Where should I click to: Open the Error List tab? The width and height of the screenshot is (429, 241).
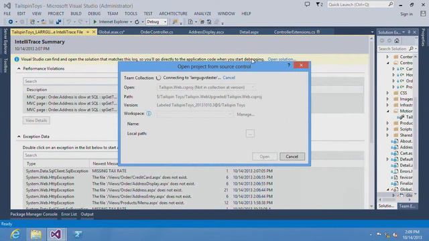(69, 214)
